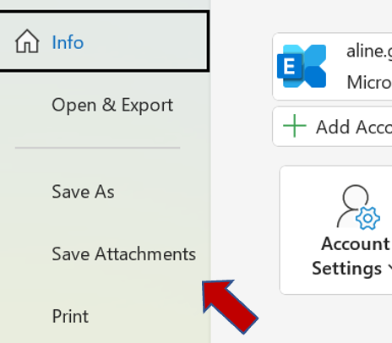Open the account selector showing aline address
Image resolution: width=392 pixels, height=343 pixels.
[x=332, y=67]
